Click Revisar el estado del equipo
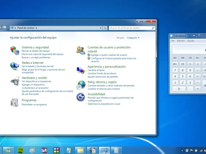The width and height of the screenshot is (206, 154). pos(36,51)
